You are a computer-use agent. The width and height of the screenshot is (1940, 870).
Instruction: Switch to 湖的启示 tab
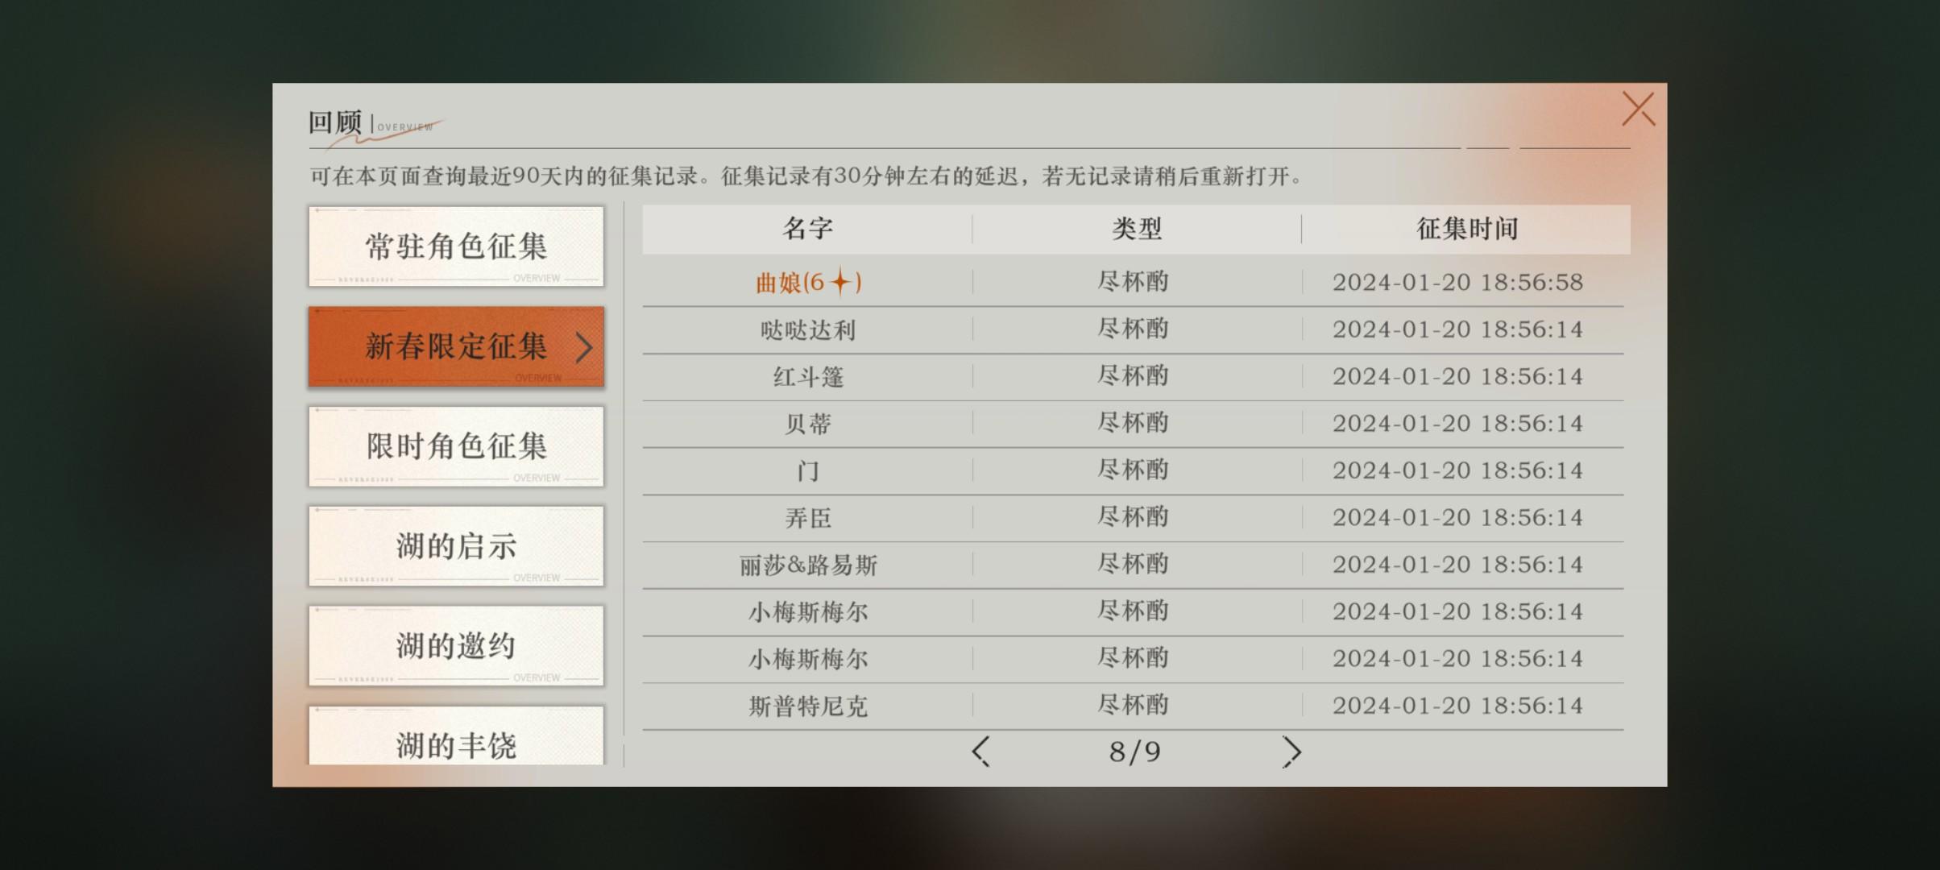tap(456, 546)
